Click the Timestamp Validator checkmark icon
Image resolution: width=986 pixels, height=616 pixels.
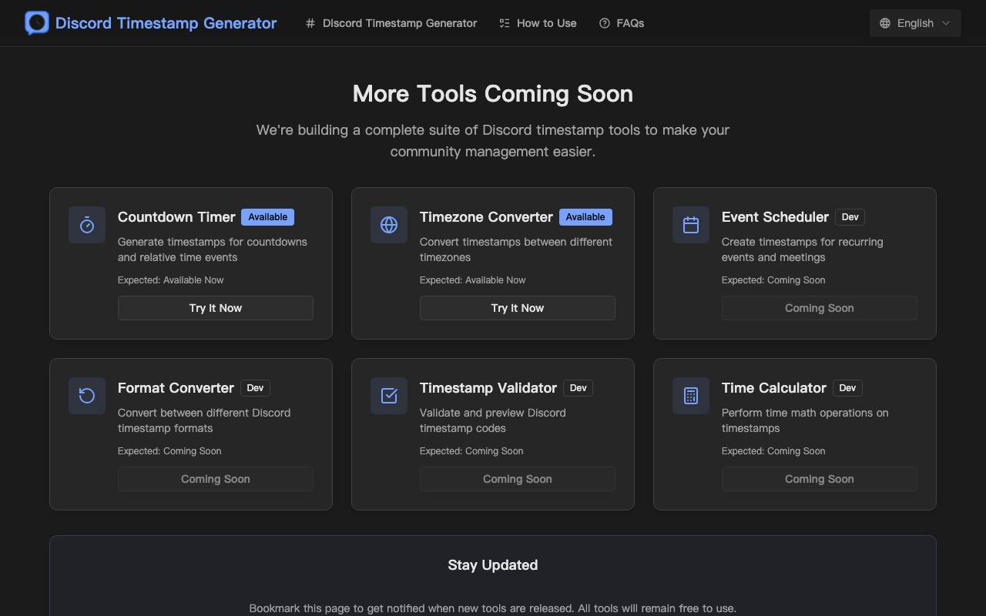(x=389, y=396)
